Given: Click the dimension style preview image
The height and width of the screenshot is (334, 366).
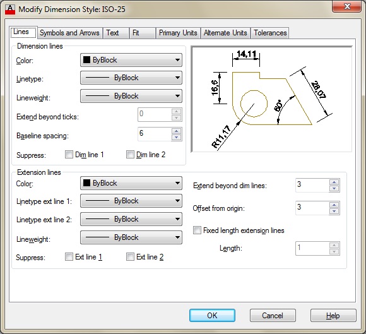Looking at the screenshot, I should pyautogui.click(x=271, y=99).
